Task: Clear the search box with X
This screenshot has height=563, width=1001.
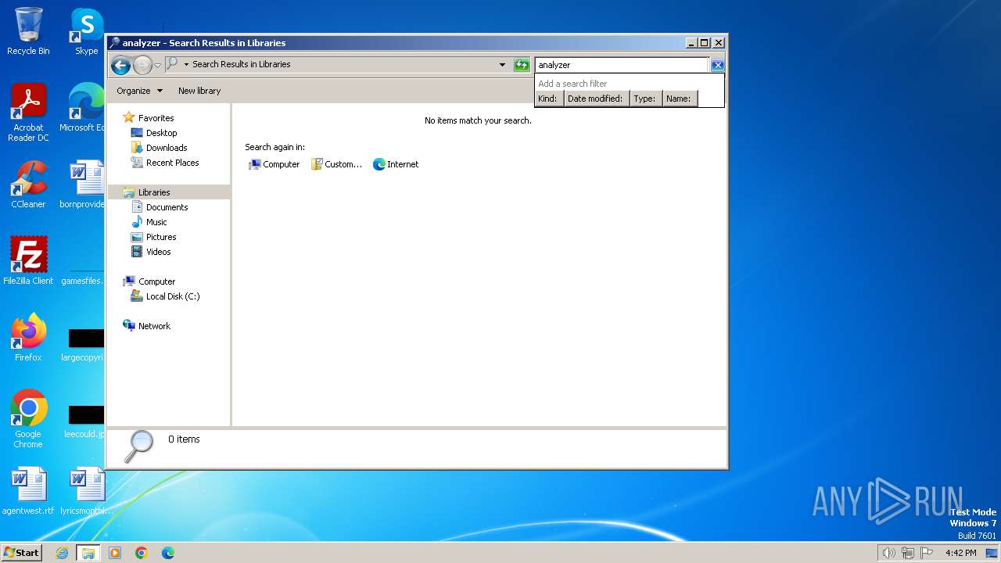Action: click(x=717, y=65)
